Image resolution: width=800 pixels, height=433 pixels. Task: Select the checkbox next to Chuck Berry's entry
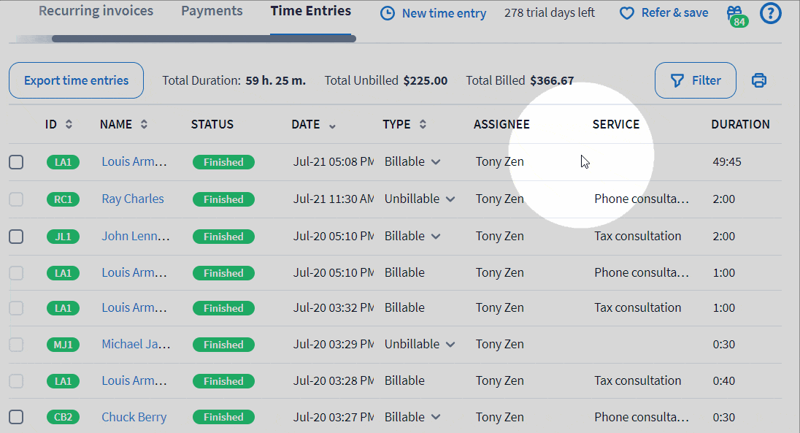16,417
